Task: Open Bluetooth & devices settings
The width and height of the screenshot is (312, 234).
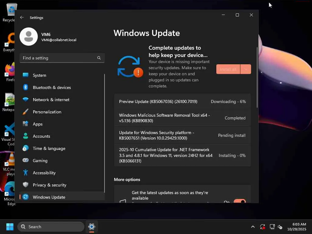Action: pyautogui.click(x=62, y=87)
